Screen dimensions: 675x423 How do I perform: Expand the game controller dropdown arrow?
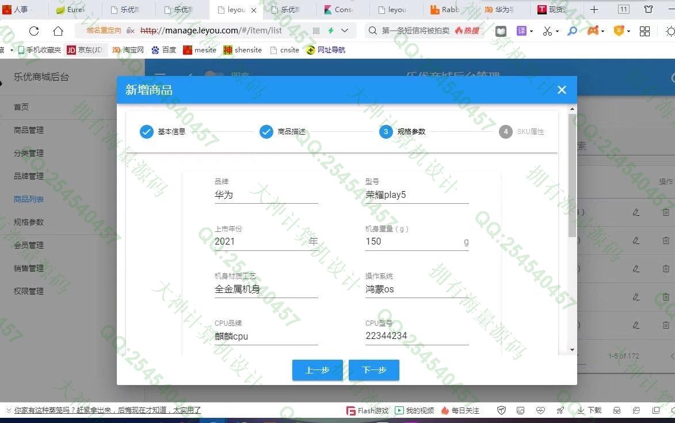pyautogui.click(x=602, y=32)
